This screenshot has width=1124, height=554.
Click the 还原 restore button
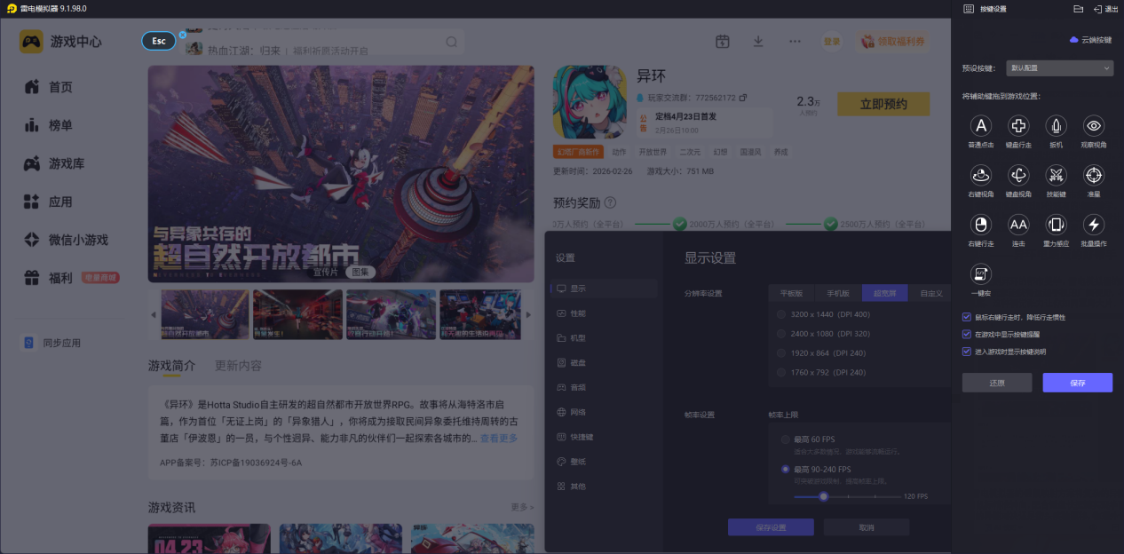tap(997, 383)
